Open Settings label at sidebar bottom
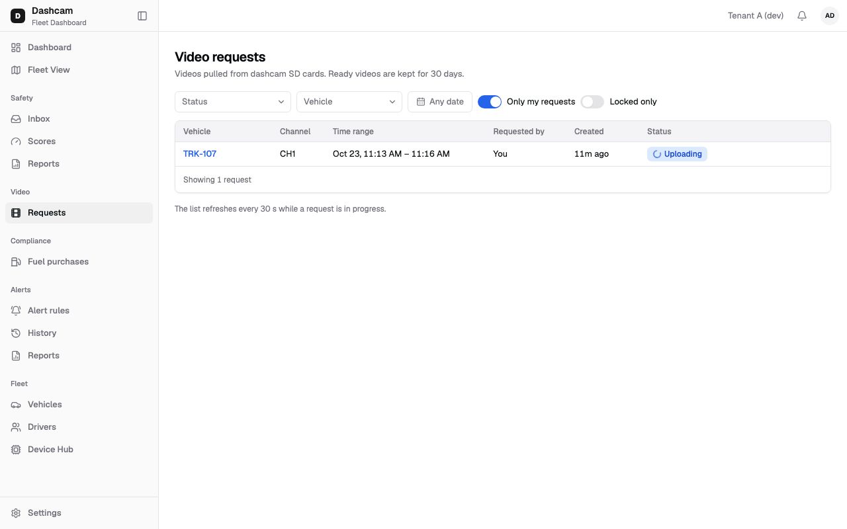This screenshot has height=529, width=847. pyautogui.click(x=44, y=513)
